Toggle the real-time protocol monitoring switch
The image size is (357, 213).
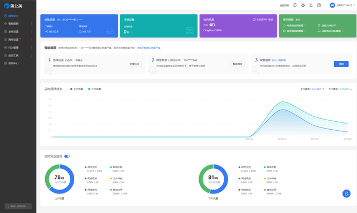pos(67,157)
